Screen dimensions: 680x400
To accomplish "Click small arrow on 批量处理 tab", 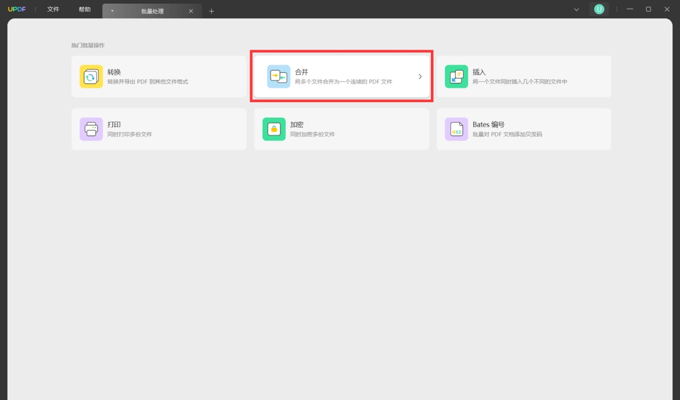I will coord(112,11).
